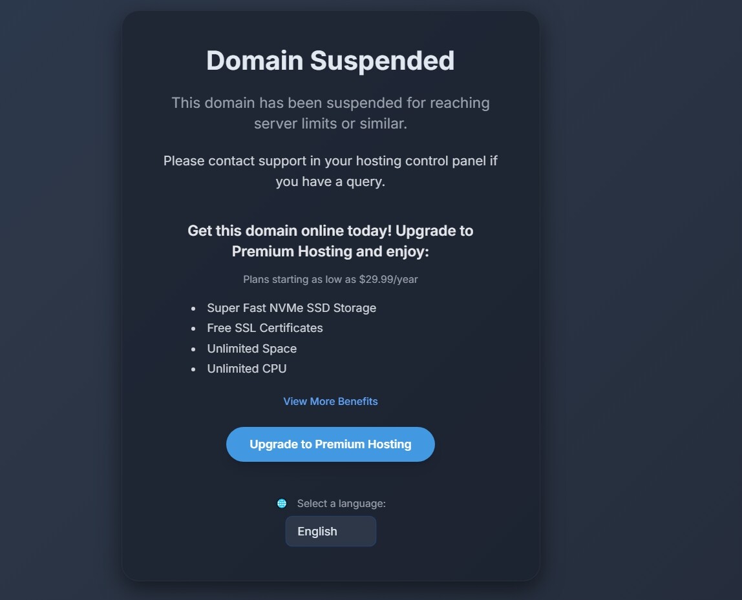
Task: Click the Unlimited CPU list entry
Action: click(247, 369)
